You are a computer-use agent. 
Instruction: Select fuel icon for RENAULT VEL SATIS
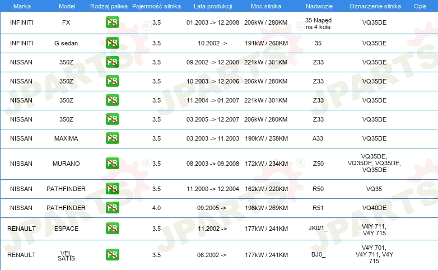tap(112, 254)
